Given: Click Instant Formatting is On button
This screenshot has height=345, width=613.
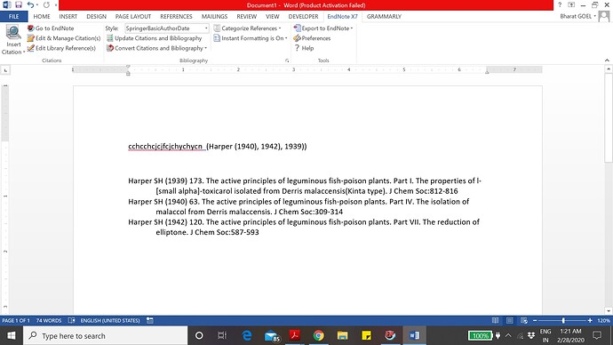Looking at the screenshot, I should (x=251, y=38).
